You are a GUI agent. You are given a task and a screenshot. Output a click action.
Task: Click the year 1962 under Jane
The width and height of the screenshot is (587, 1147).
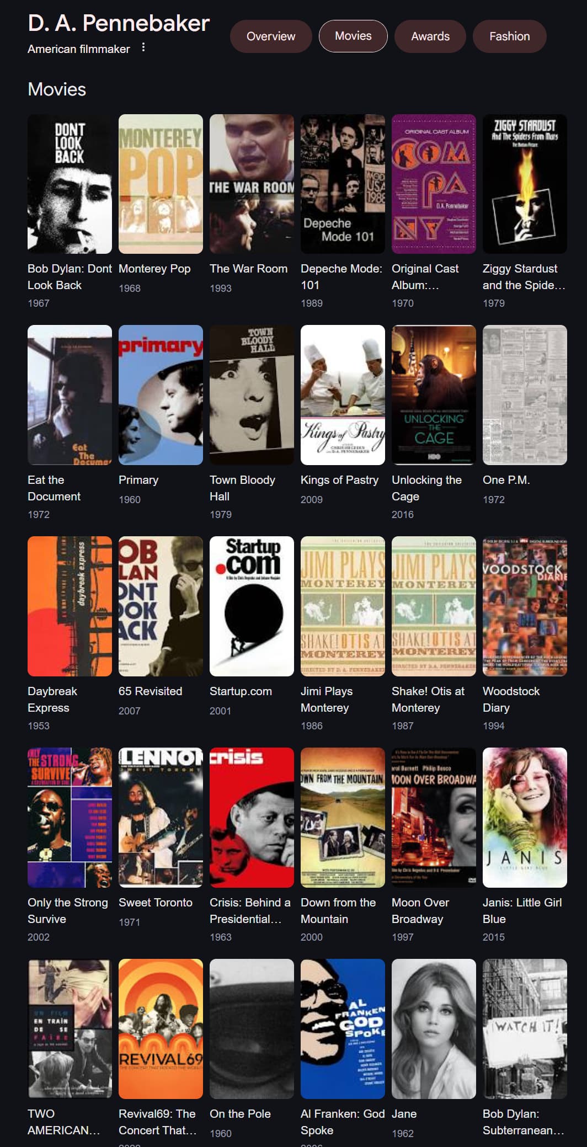pos(403,1134)
